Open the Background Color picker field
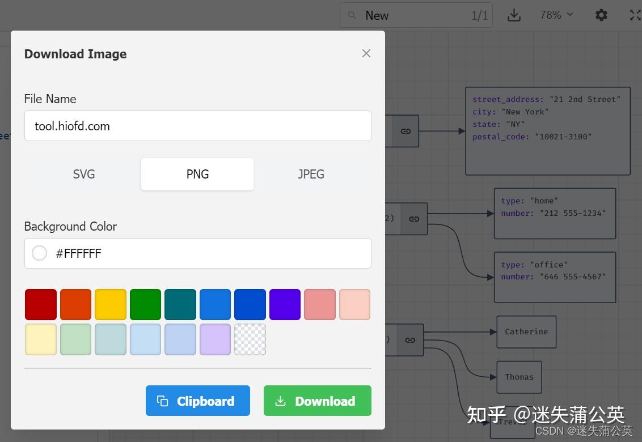 click(x=197, y=253)
